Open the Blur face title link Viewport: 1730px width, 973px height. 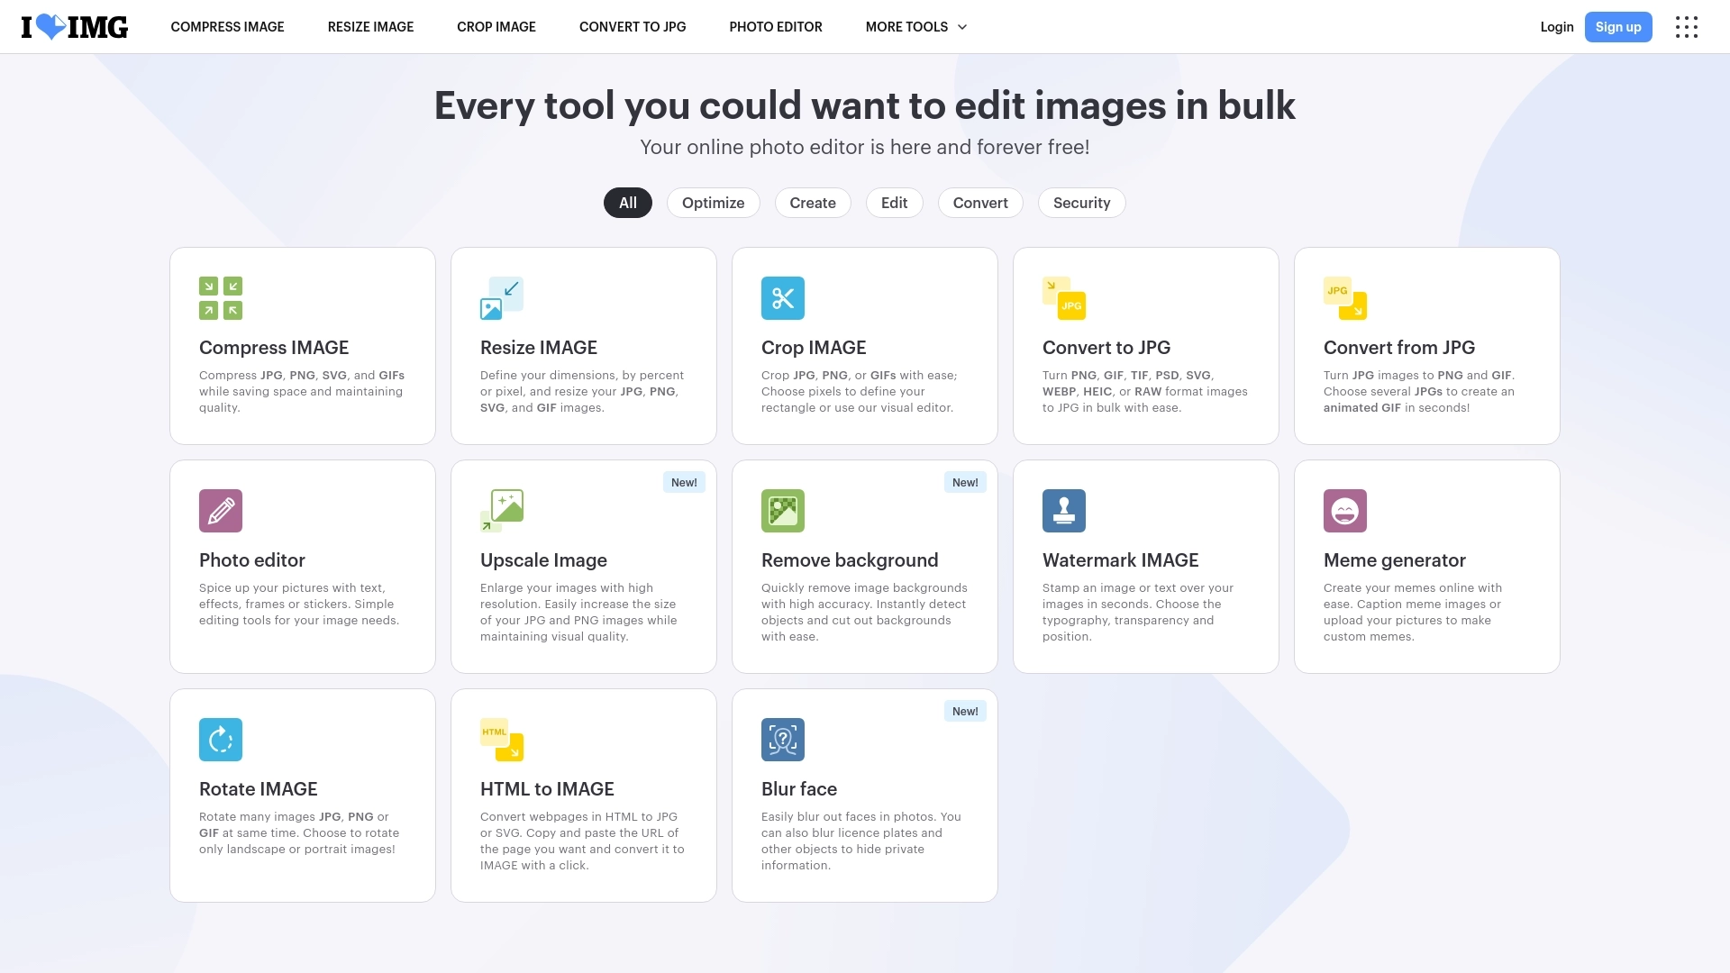(799, 789)
